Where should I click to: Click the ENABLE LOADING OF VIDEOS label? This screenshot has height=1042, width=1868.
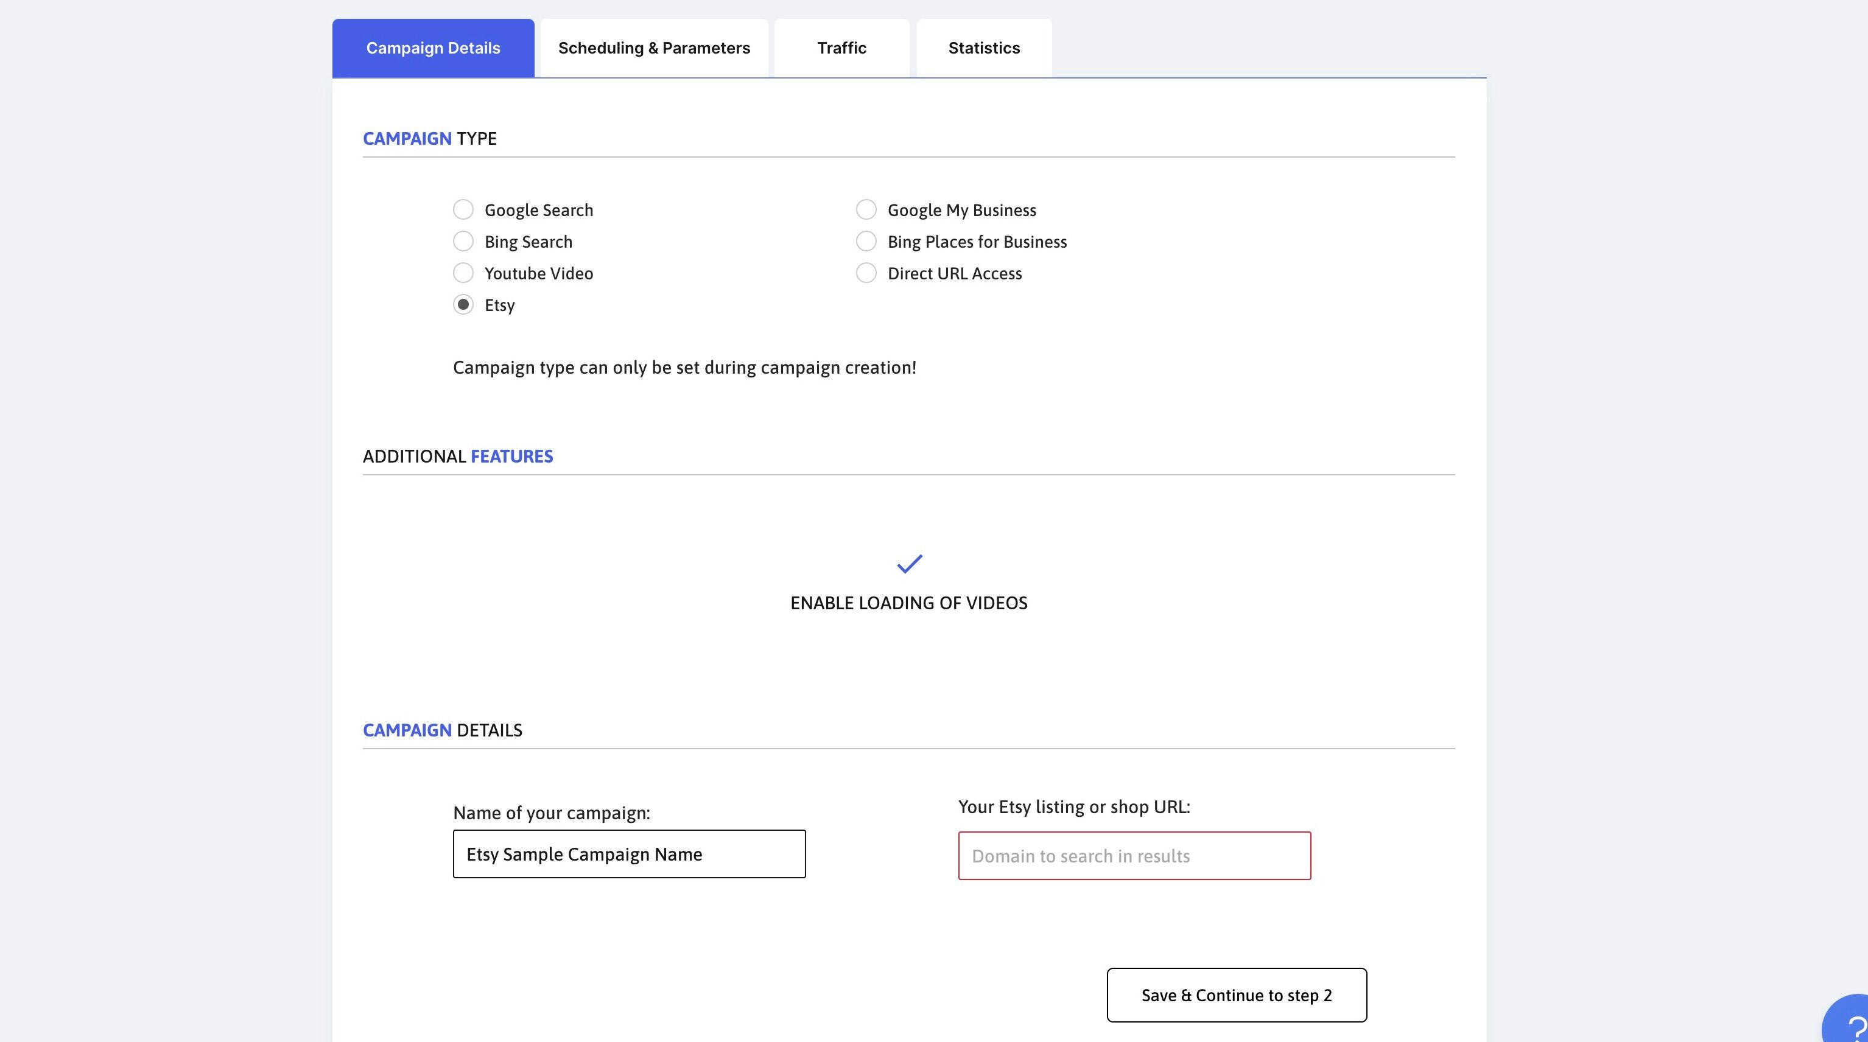pyautogui.click(x=908, y=603)
